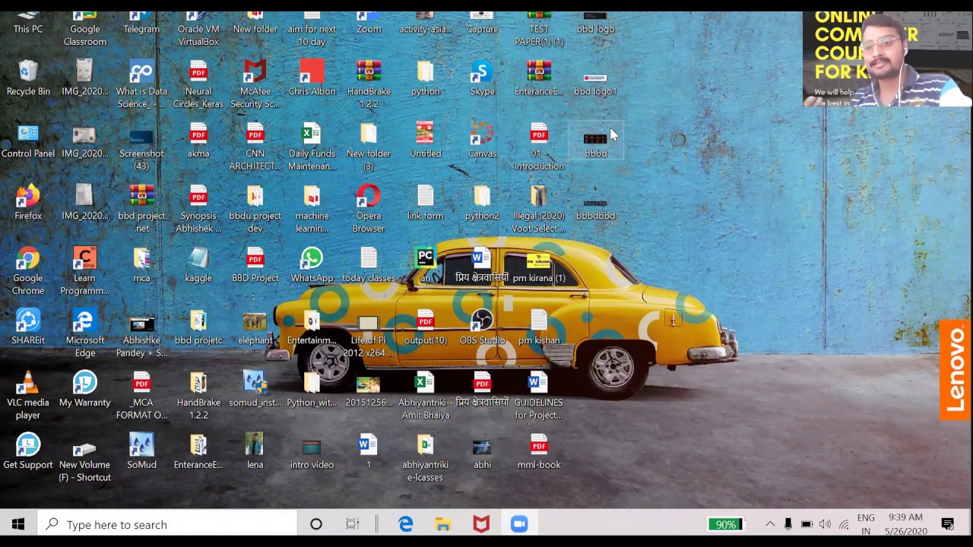Click the taskbar search box
Image resolution: width=973 pixels, height=547 pixels.
click(167, 524)
